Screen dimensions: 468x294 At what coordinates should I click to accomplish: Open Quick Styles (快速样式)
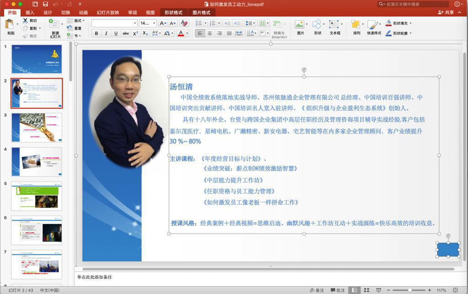373,24
